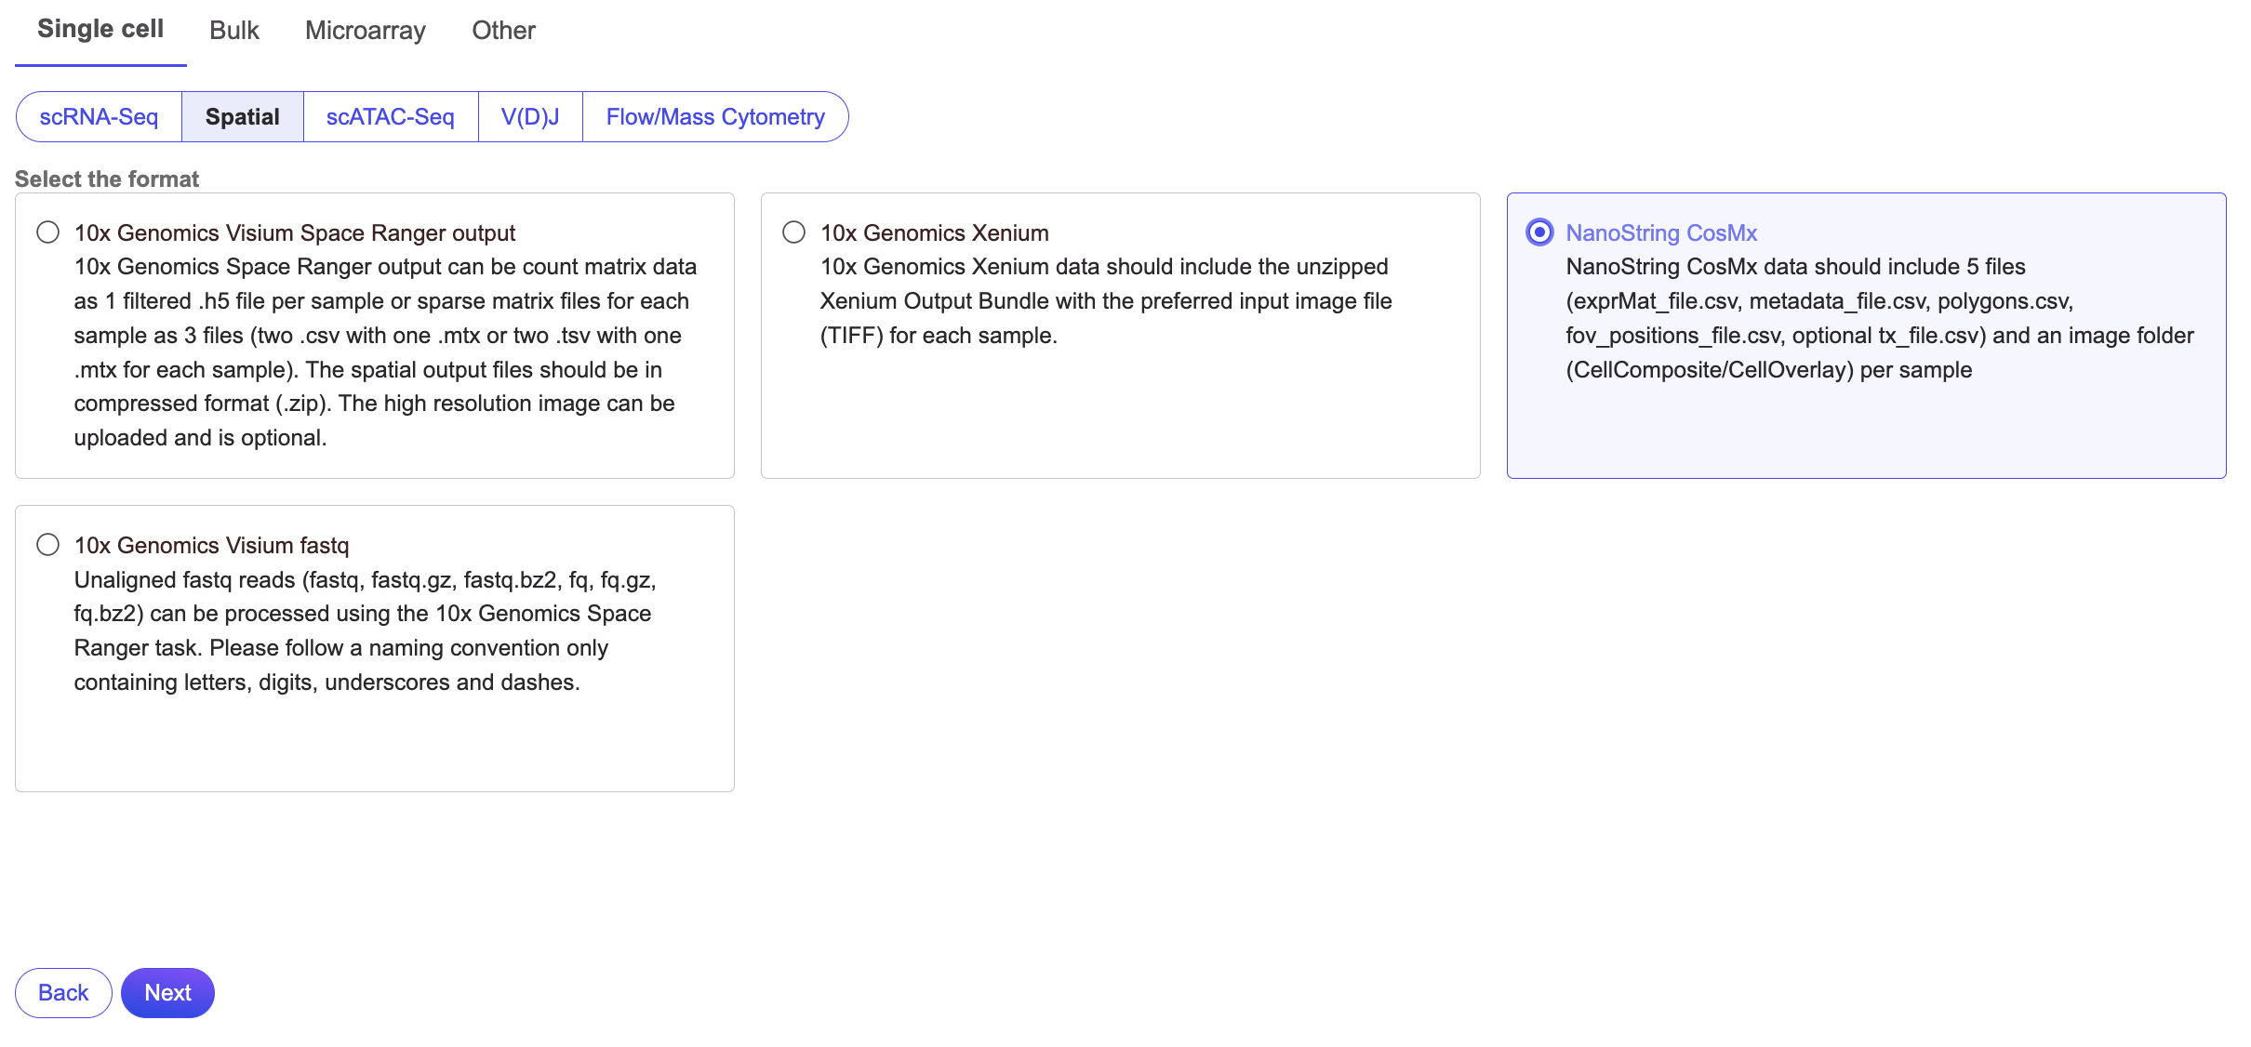Click the Next button
The width and height of the screenshot is (2251, 1047).
[x=167, y=993]
